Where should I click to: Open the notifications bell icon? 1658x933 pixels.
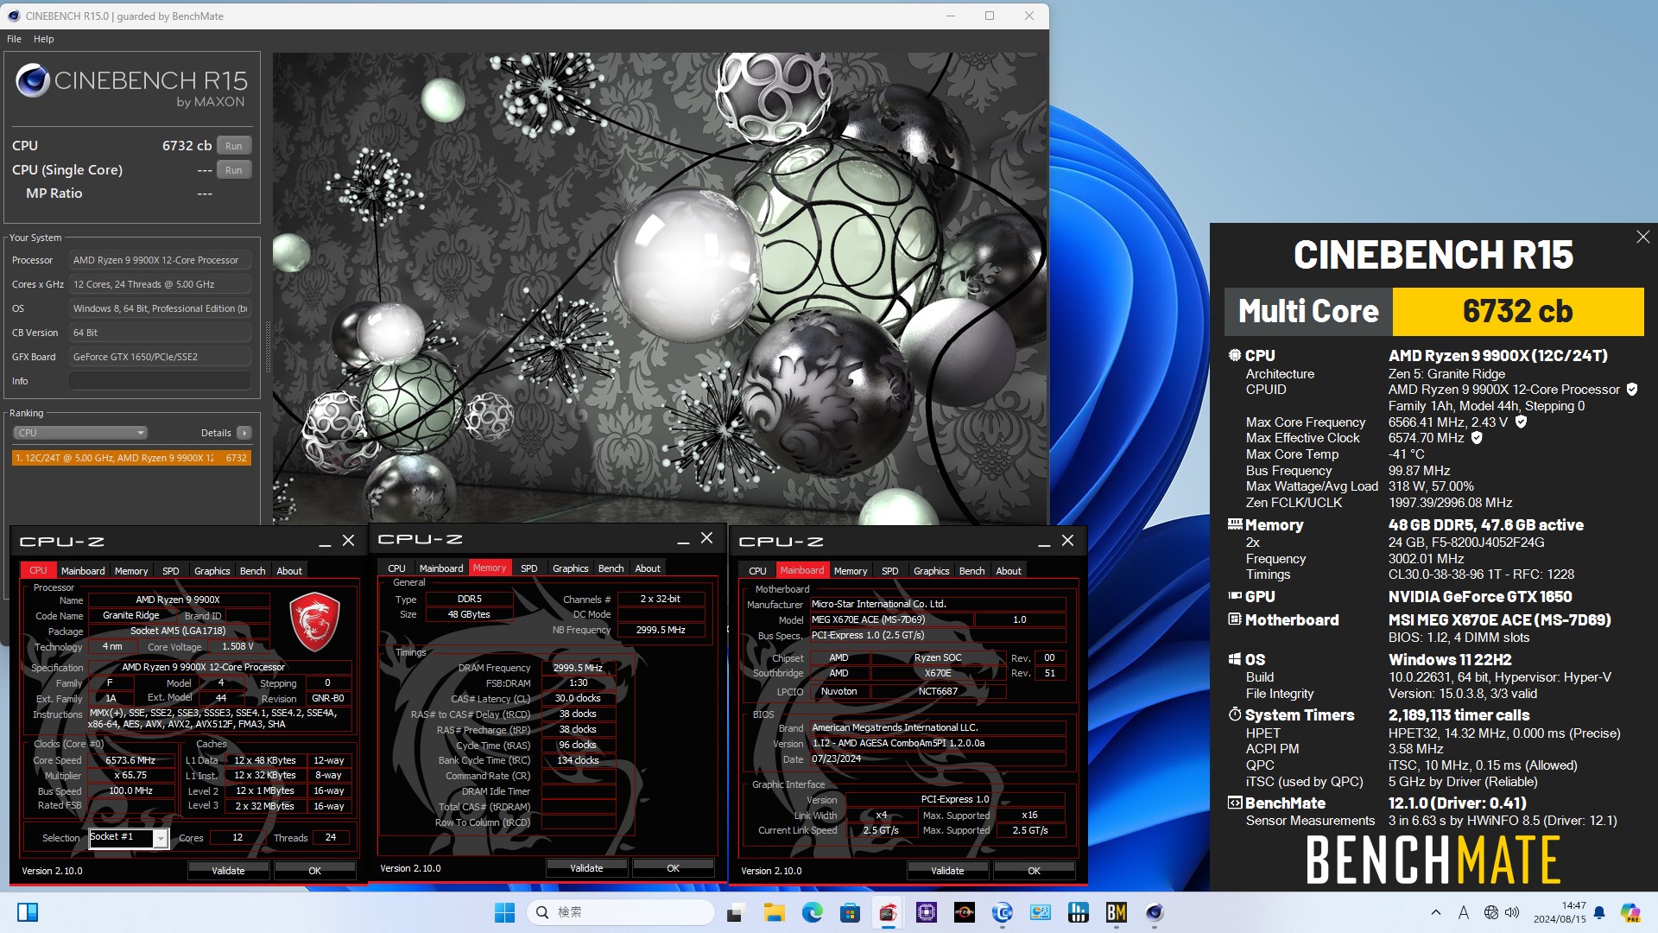[x=1599, y=912]
